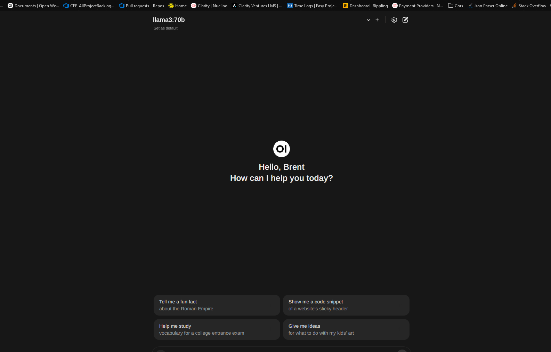This screenshot has height=352, width=551.
Task: Open Clarity Ventures LMS bookmark
Action: [257, 6]
